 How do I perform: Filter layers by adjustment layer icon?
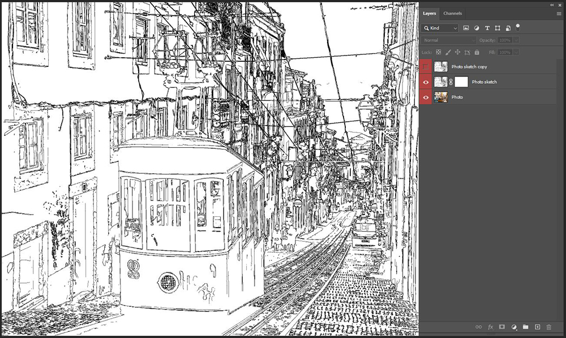477,28
